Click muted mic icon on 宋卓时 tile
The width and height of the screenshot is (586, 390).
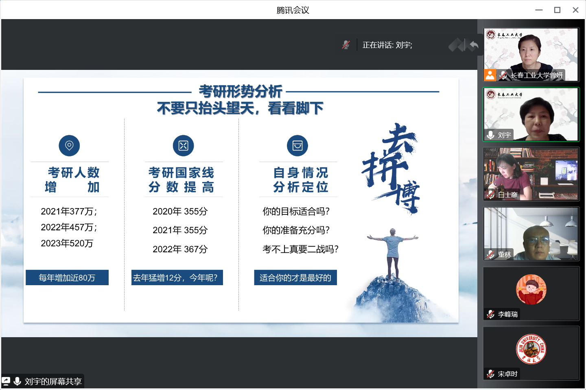pyautogui.click(x=491, y=374)
